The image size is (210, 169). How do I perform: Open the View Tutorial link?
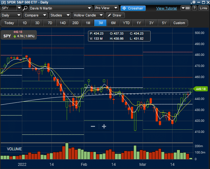166,8
